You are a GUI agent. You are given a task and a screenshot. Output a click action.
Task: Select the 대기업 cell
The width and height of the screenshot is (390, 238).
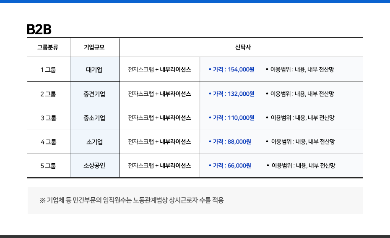[94, 70]
